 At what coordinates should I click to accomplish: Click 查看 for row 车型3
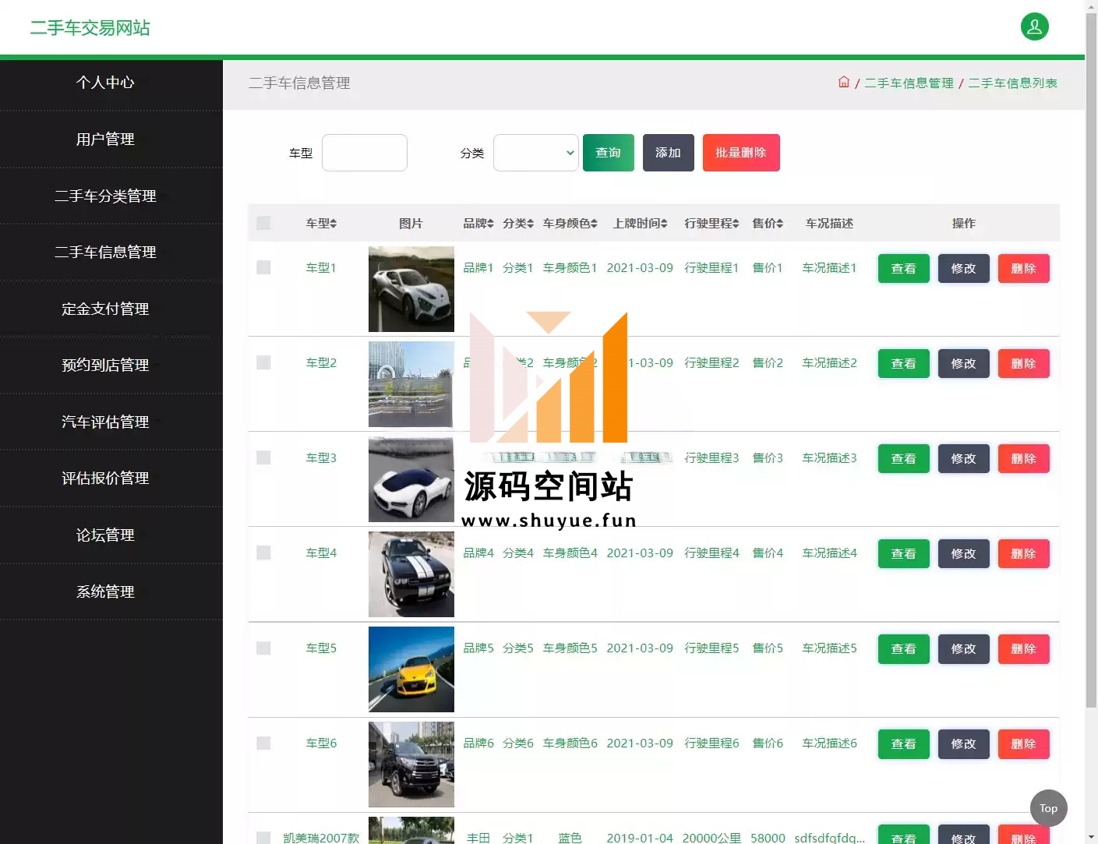click(x=904, y=458)
